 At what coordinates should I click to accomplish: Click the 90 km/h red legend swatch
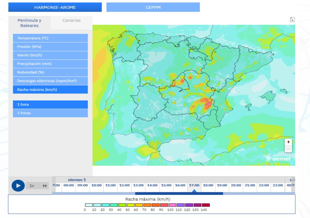pos(164,205)
